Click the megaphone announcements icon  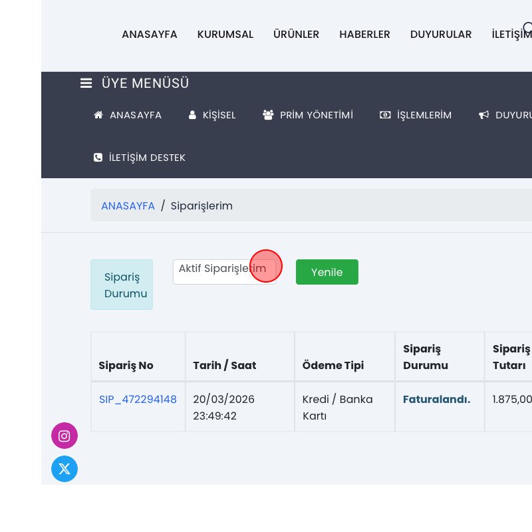tap(483, 115)
